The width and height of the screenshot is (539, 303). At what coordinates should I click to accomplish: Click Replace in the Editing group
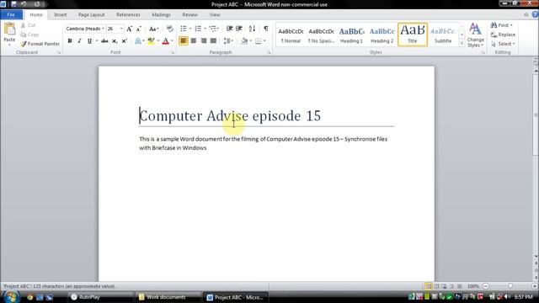point(503,35)
